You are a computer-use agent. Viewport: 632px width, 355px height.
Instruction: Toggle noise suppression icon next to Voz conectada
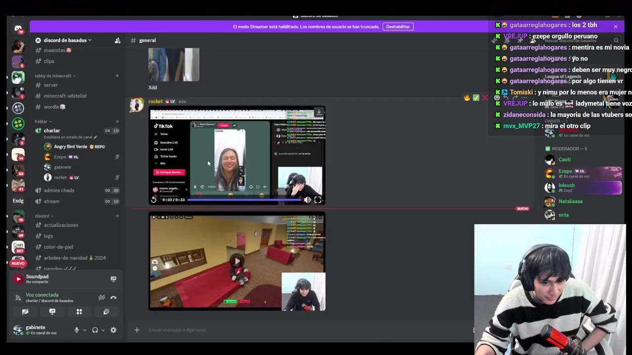pyautogui.click(x=102, y=297)
